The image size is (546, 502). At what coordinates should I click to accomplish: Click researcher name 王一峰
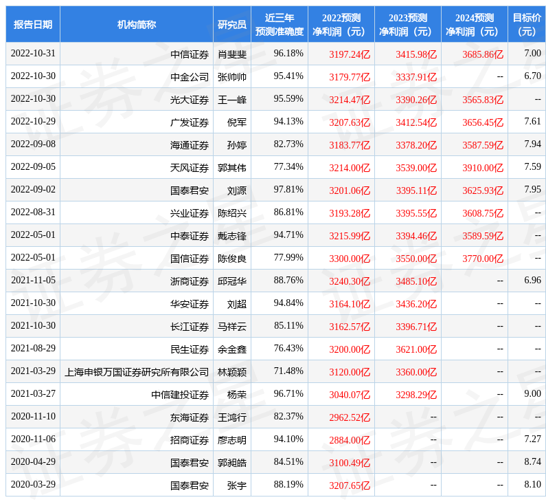point(232,99)
